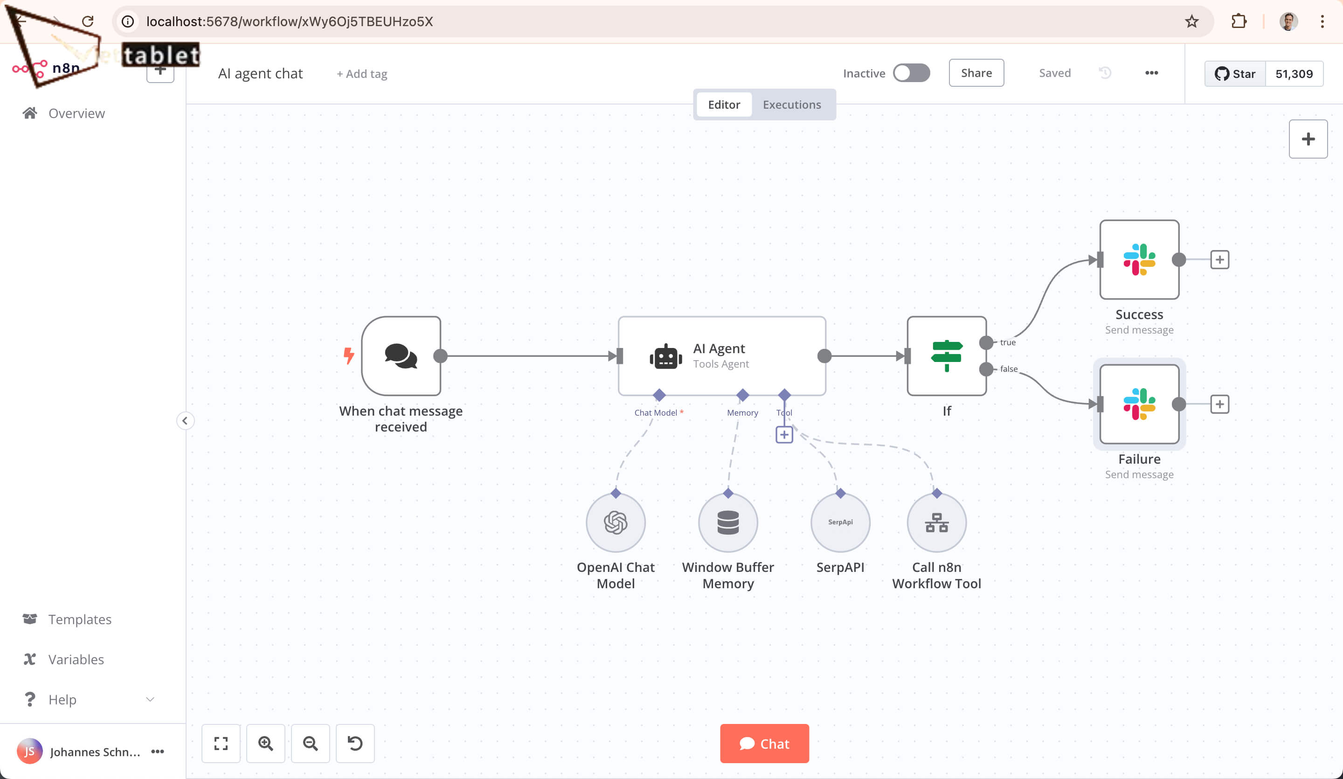Select the Window Buffer Memory node
This screenshot has width=1343, height=779.
[x=728, y=522]
